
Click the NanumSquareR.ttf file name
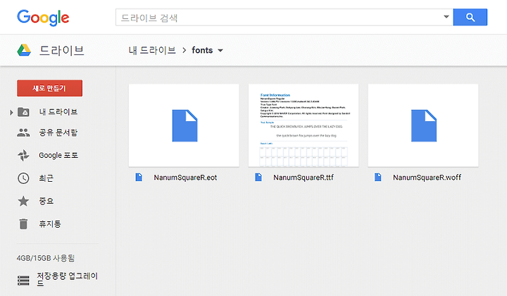pos(303,178)
